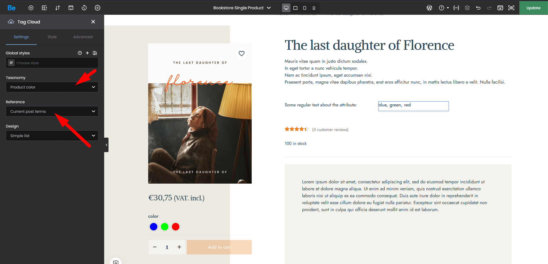This screenshot has width=548, height=264.
Task: Click the WordPress dashboard icon
Action: (429, 8)
